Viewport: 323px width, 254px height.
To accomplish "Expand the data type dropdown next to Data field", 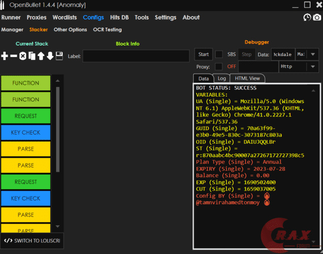I will click(307, 54).
